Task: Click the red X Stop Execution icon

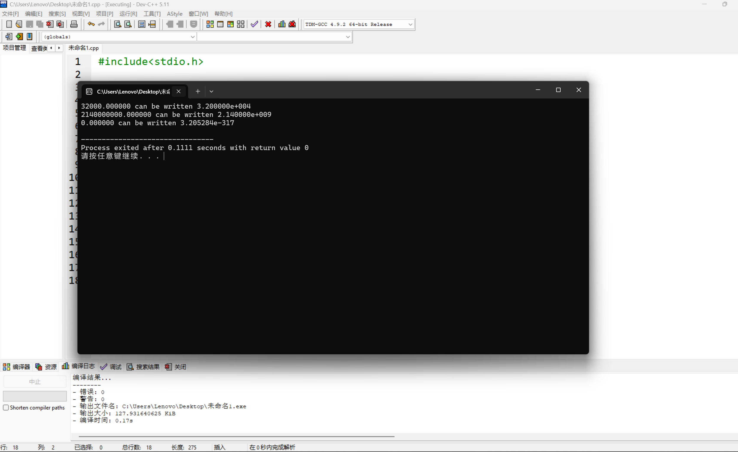Action: pos(268,24)
